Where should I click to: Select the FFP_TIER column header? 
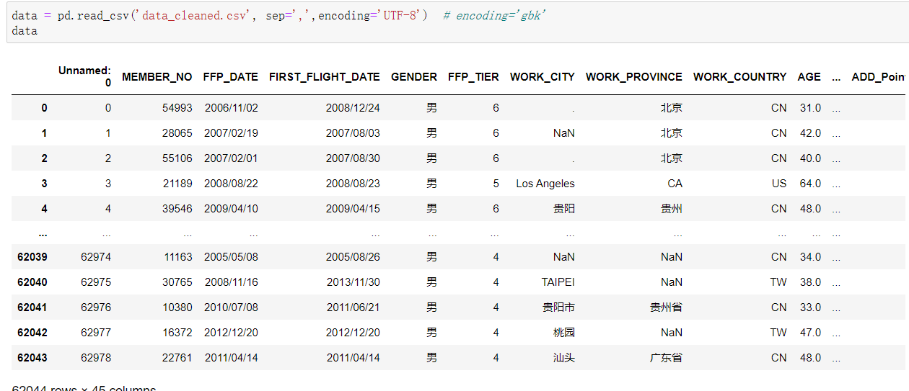473,77
